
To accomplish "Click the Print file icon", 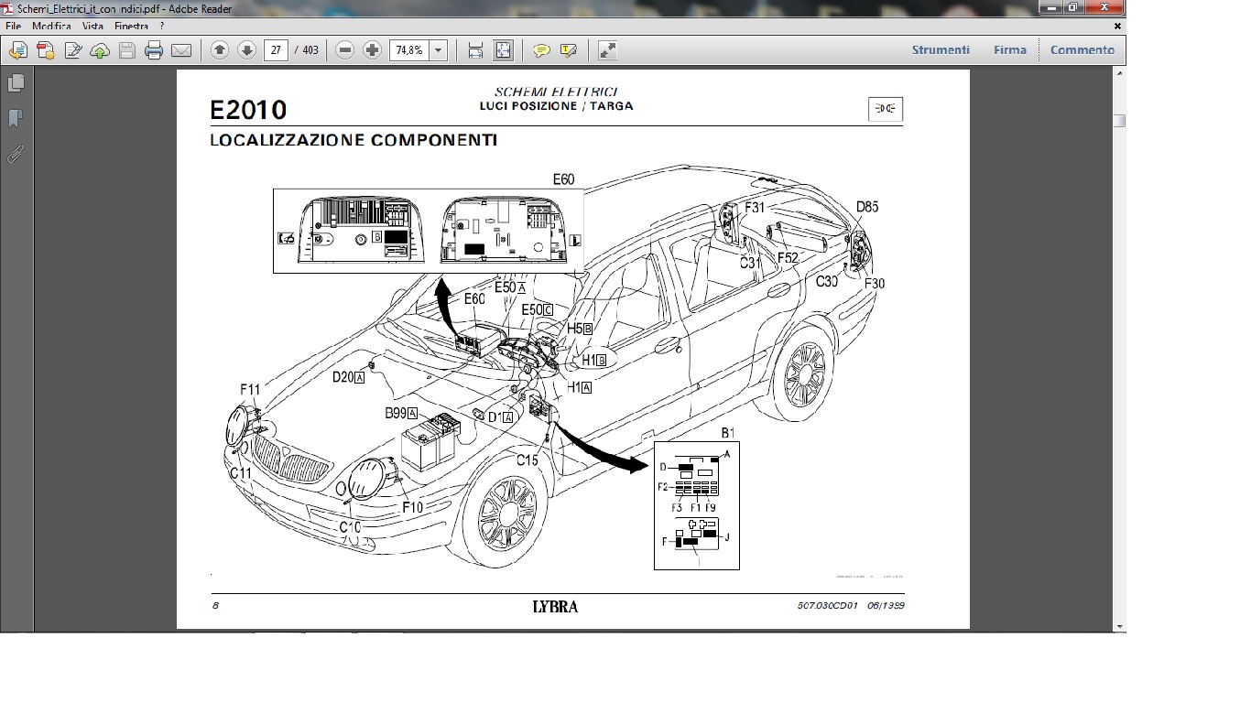I will (154, 50).
